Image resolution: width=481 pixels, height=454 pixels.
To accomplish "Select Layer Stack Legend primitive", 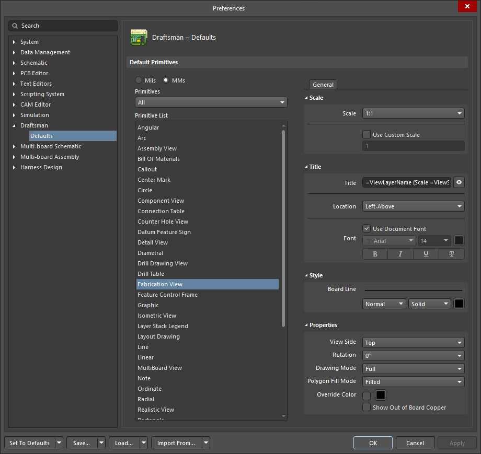I will (208, 326).
